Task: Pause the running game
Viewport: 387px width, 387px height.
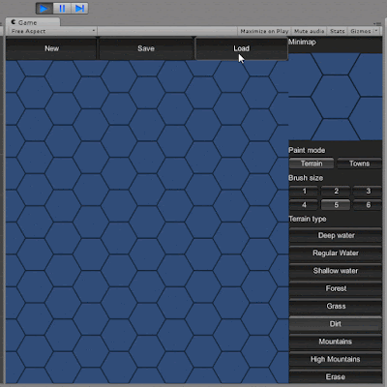Action: [62, 8]
